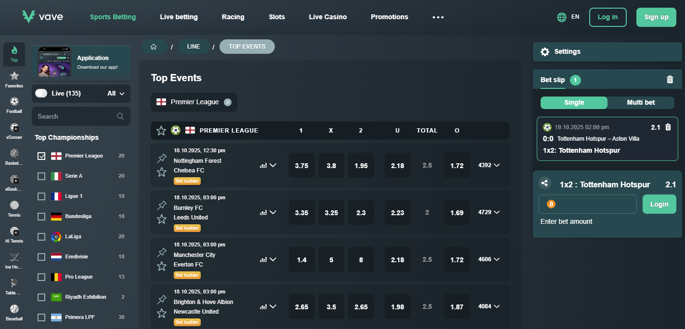Open the All filter dropdown
685x329 pixels.
pyautogui.click(x=116, y=93)
